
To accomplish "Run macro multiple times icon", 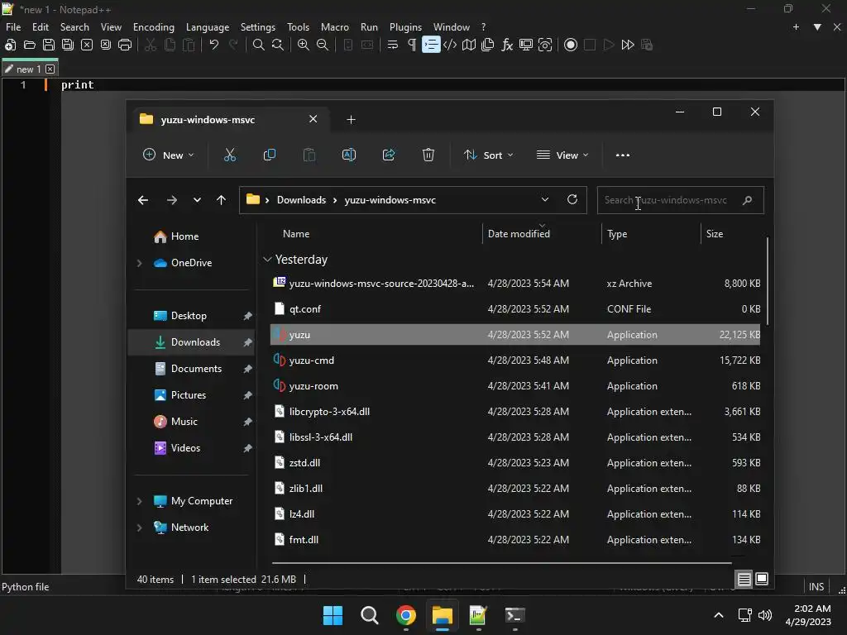I will point(628,45).
